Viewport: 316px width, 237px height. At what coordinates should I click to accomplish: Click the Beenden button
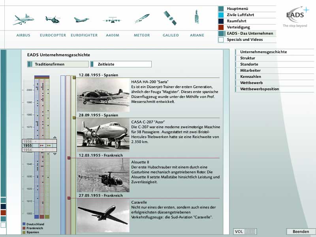pyautogui.click(x=301, y=231)
